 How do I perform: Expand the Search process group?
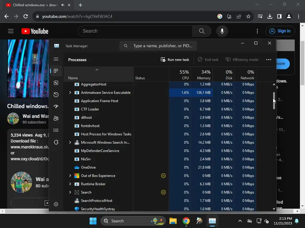coord(70,192)
